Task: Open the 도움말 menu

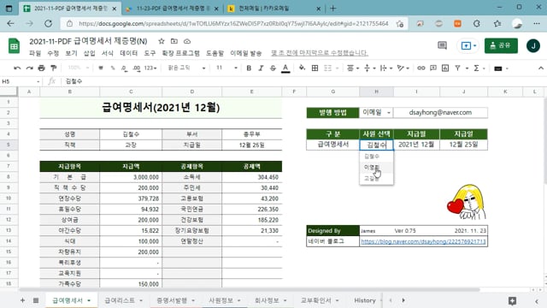Action: [215, 53]
